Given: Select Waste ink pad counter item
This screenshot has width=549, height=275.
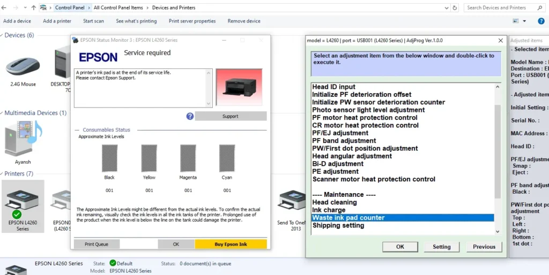Looking at the screenshot, I should pos(402,218).
